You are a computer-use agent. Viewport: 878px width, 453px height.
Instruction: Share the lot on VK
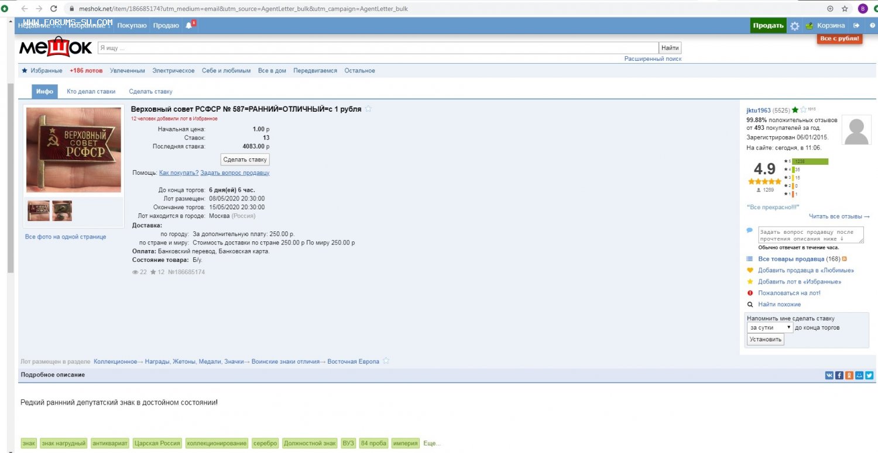(829, 375)
